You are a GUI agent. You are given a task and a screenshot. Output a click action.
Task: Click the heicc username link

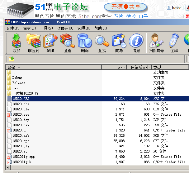[x=177, y=8]
